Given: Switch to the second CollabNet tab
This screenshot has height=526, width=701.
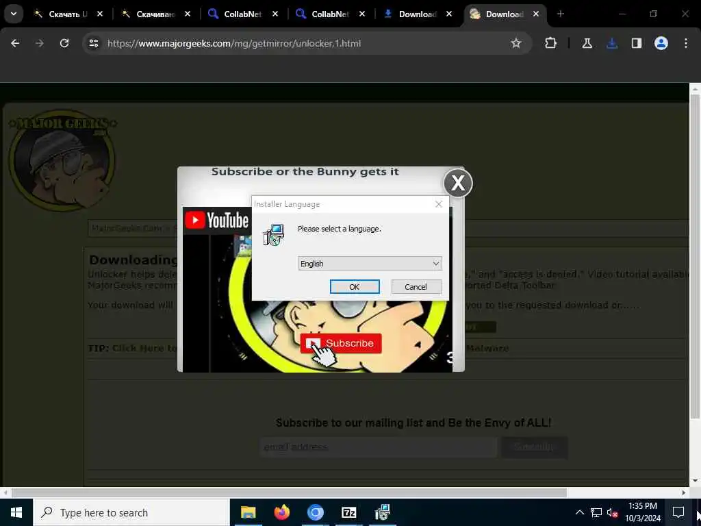Looking at the screenshot, I should pyautogui.click(x=330, y=14).
